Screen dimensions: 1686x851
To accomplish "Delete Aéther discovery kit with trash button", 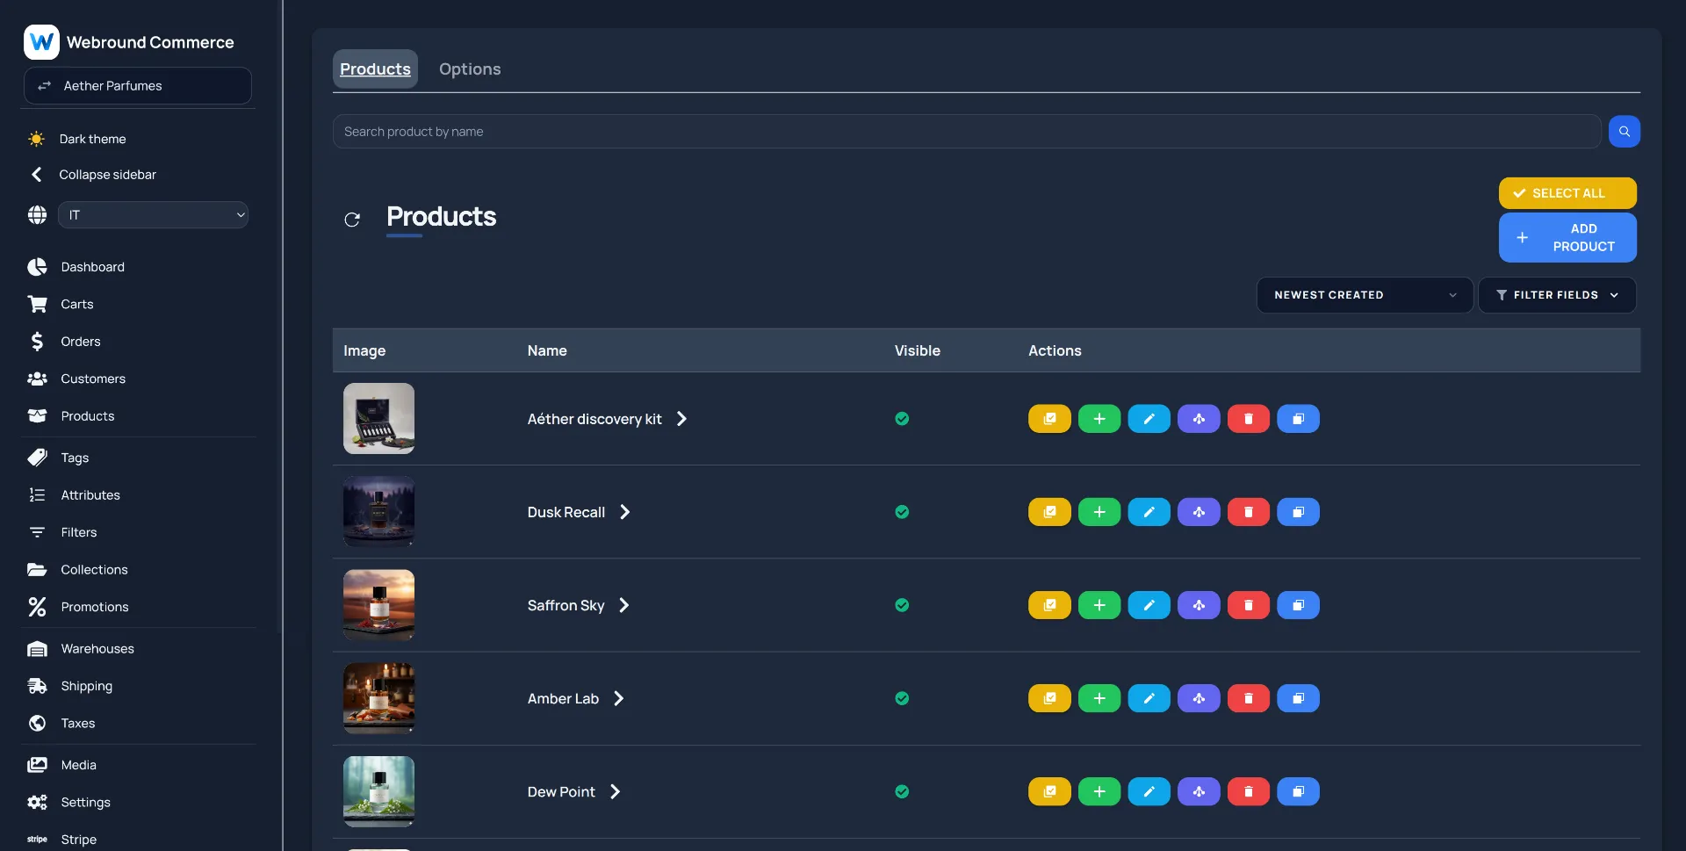I will pos(1248,419).
